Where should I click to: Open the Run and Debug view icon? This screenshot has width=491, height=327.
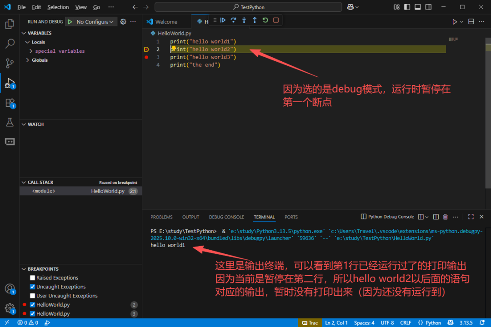[x=10, y=83]
